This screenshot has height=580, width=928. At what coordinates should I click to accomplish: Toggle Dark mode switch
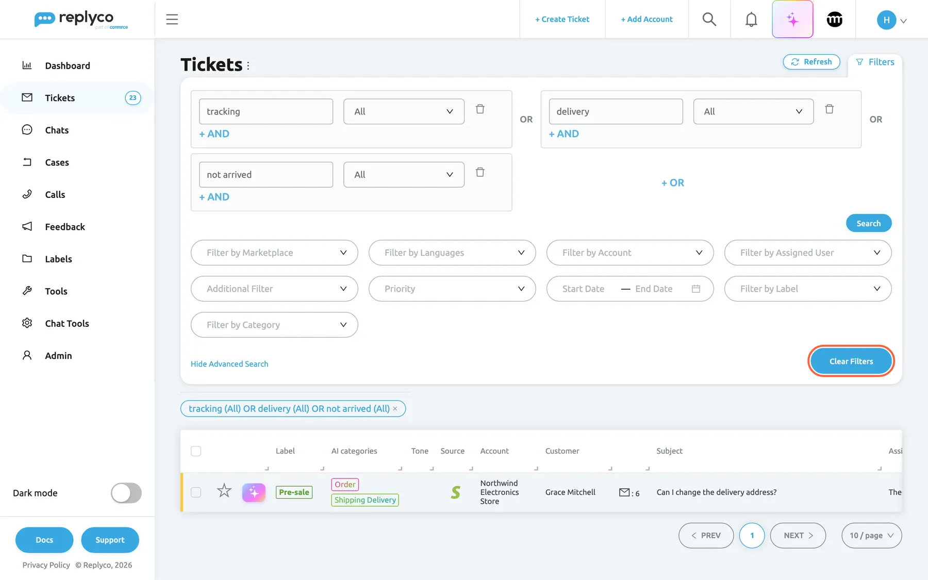[126, 493]
